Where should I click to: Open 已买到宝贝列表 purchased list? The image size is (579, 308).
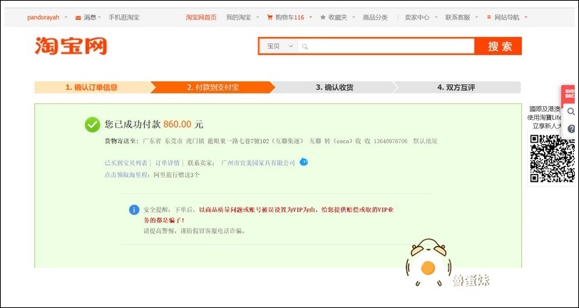[x=126, y=163]
